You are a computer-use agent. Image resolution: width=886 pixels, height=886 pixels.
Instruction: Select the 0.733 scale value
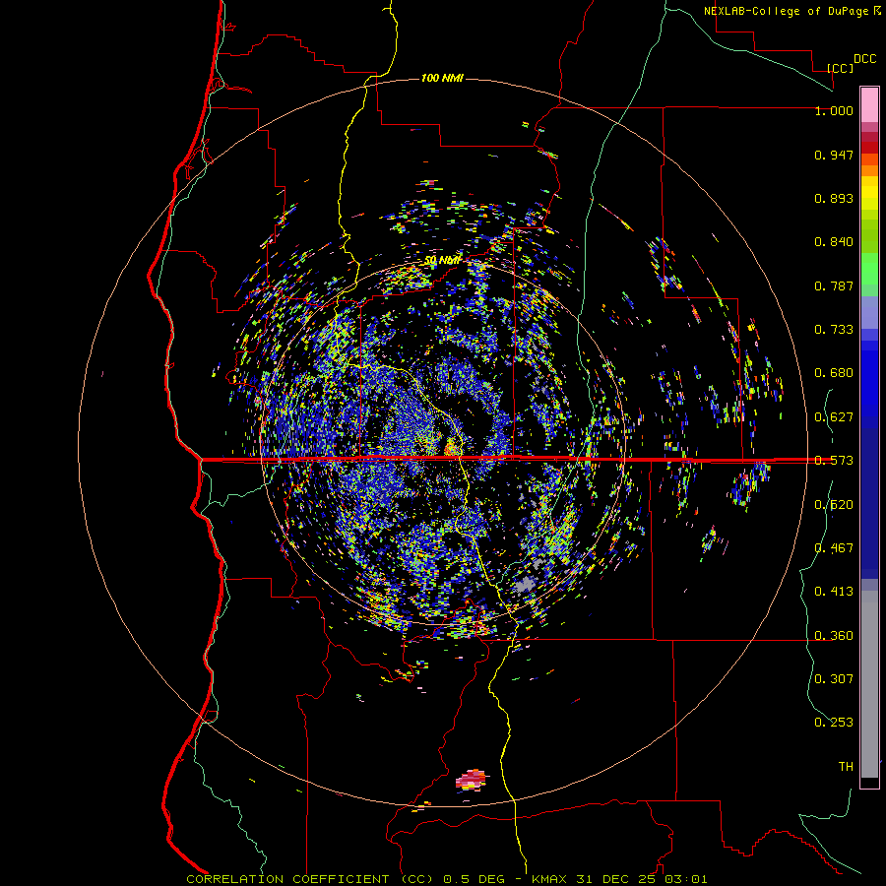(834, 330)
